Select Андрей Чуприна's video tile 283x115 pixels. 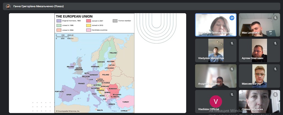point(216,76)
